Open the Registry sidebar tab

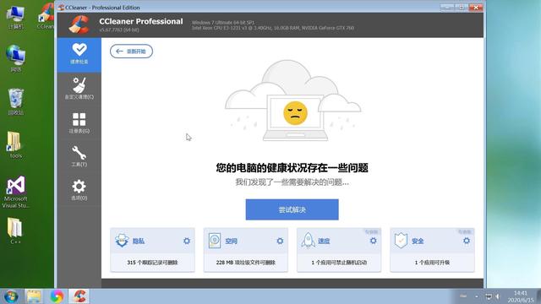point(79,123)
